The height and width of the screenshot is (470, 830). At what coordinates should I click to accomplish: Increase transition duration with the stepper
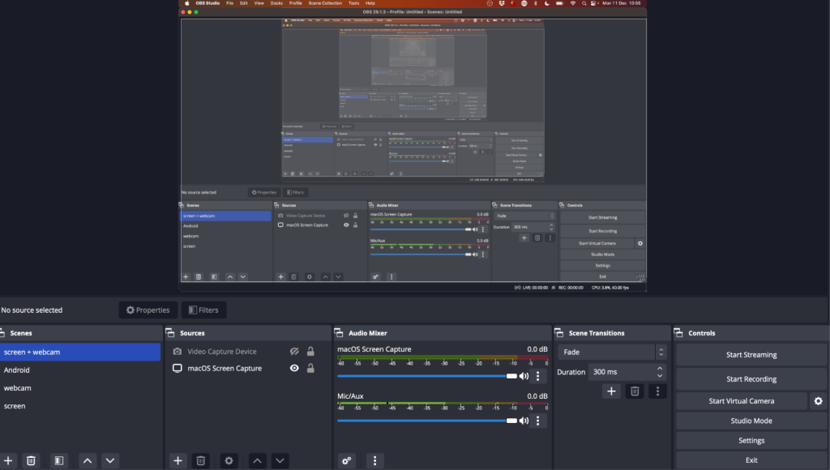661,369
